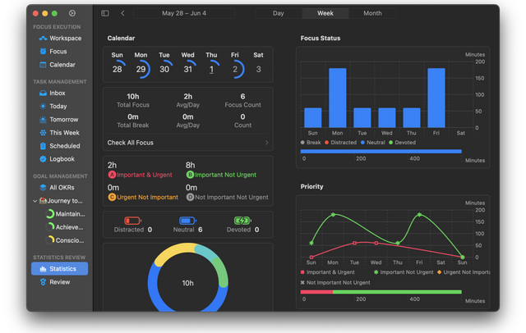This screenshot has width=526, height=333.
Task: Expand Check All Focus chevron
Action: pyautogui.click(x=266, y=143)
